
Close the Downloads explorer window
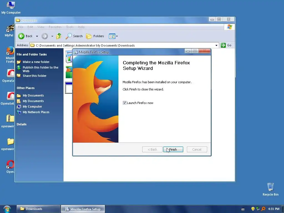[x=229, y=19]
